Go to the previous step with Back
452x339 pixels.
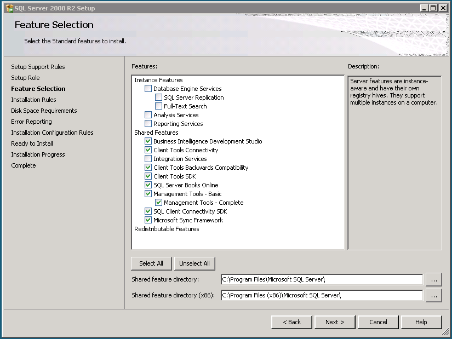[291, 322]
